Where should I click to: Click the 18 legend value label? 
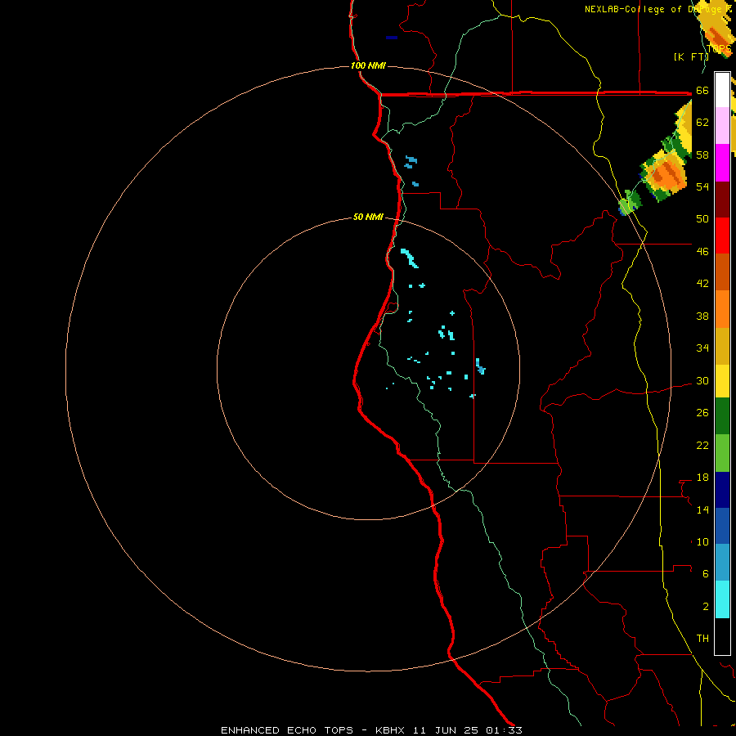(x=702, y=478)
